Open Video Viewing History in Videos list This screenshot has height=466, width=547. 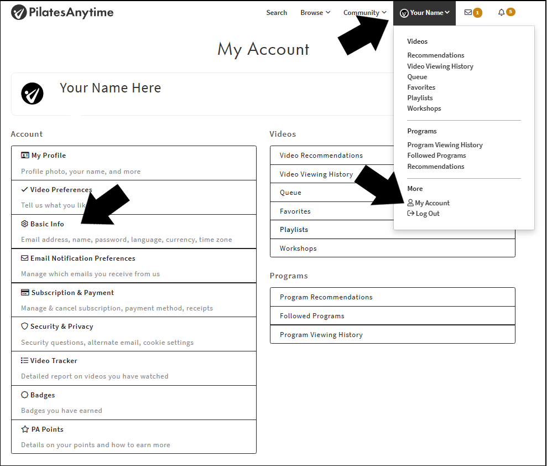tap(332, 174)
